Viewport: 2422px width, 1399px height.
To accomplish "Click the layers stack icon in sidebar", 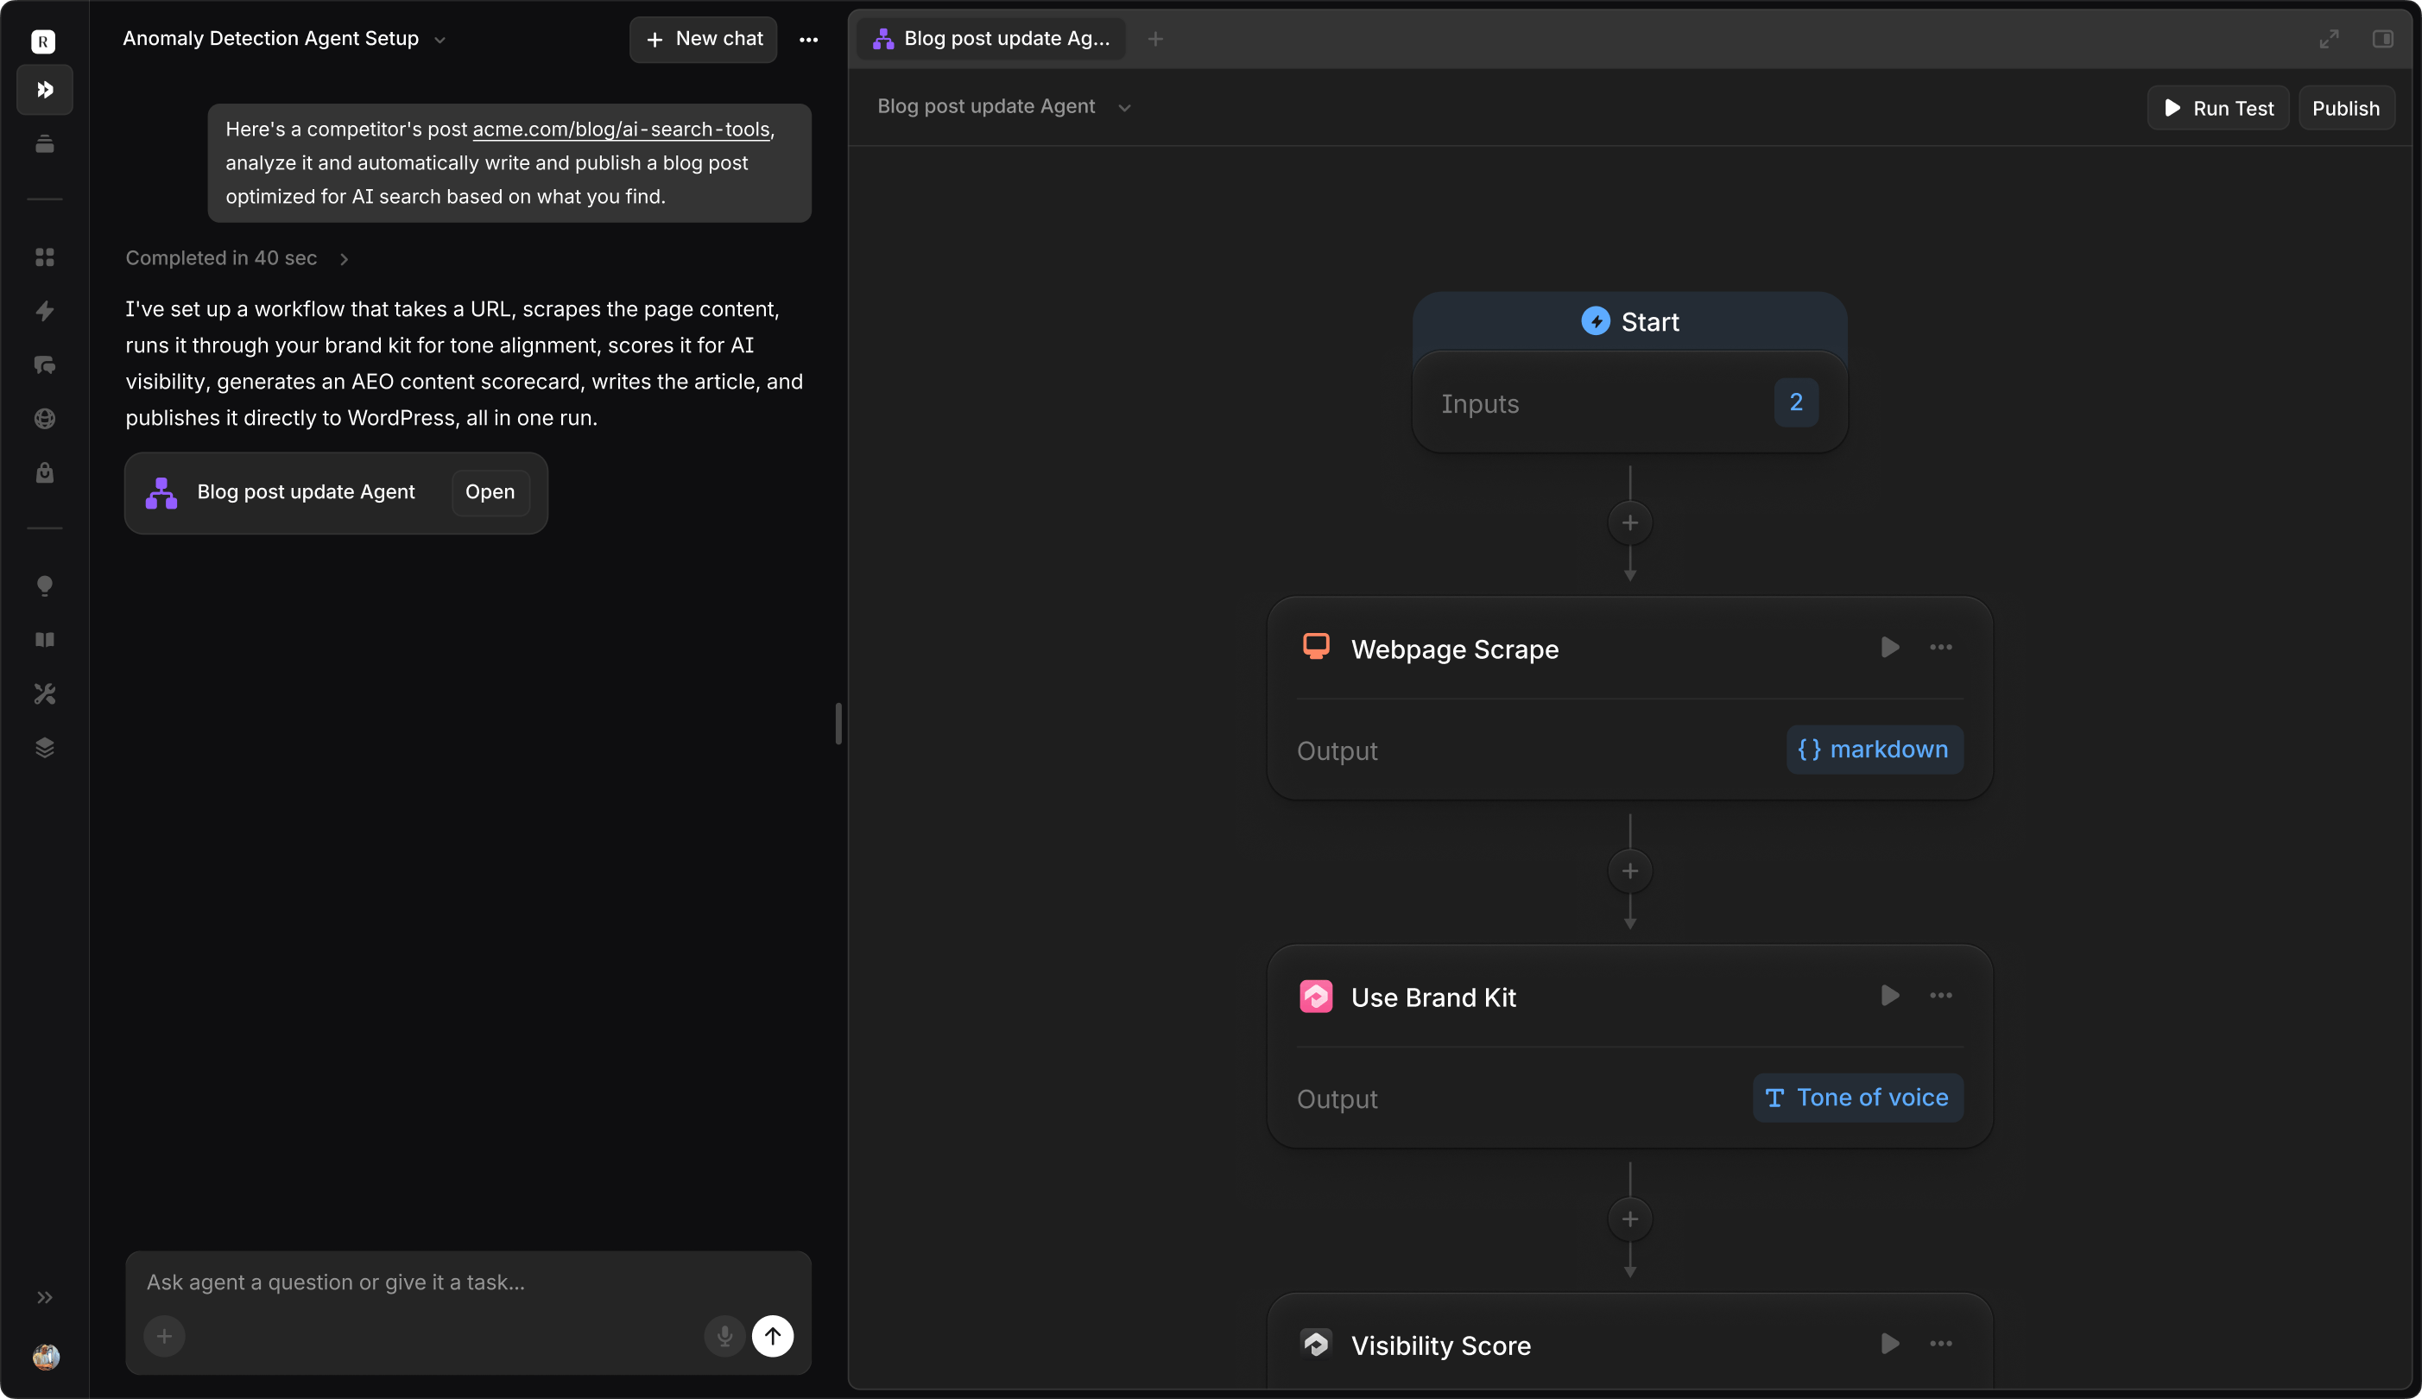I will point(44,747).
